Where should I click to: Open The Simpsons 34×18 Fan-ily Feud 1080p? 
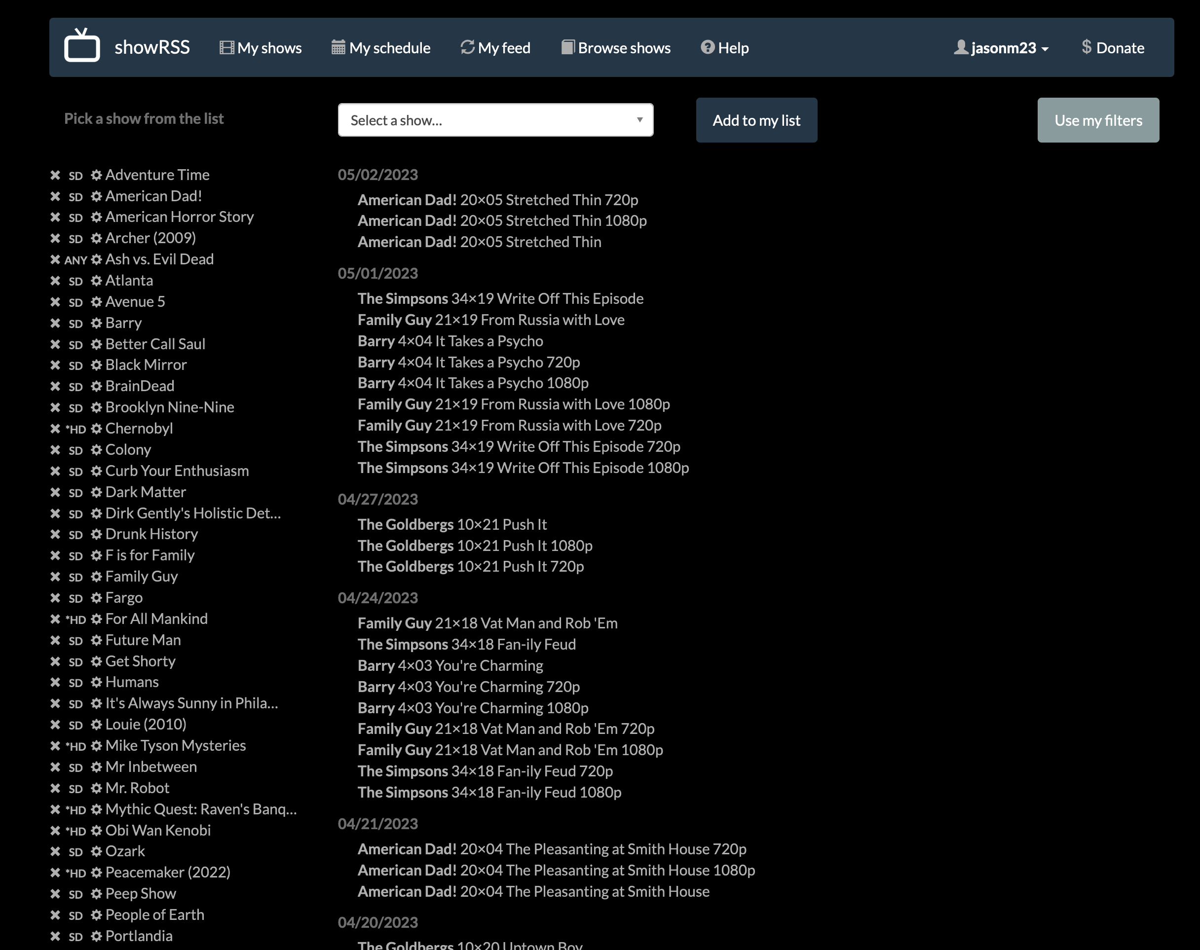pyautogui.click(x=489, y=792)
